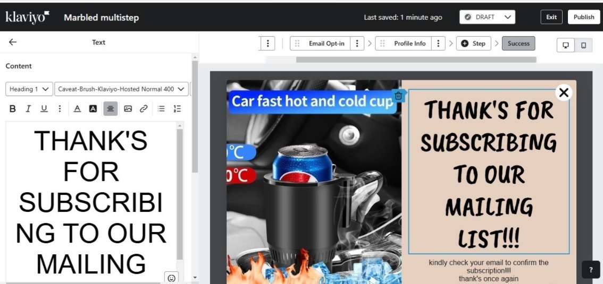Viewport: 603px width, 284px height.
Task: Switch to mobile preview
Action: coord(583,45)
